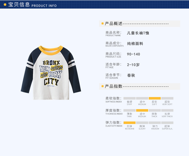The height and width of the screenshot is (156, 189).
Task: Click the highlighted yellow SOFT softness bar
Action: [x=155, y=98]
